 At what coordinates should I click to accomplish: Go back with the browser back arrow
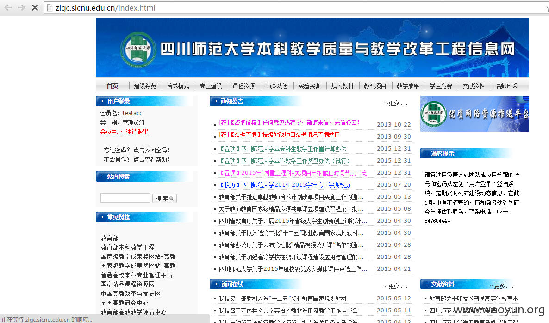point(8,8)
